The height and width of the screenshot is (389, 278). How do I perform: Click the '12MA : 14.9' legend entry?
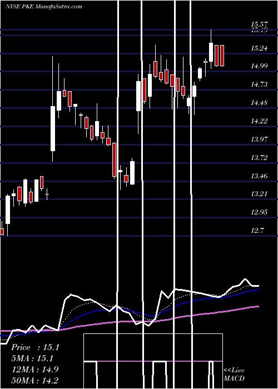[34, 370]
